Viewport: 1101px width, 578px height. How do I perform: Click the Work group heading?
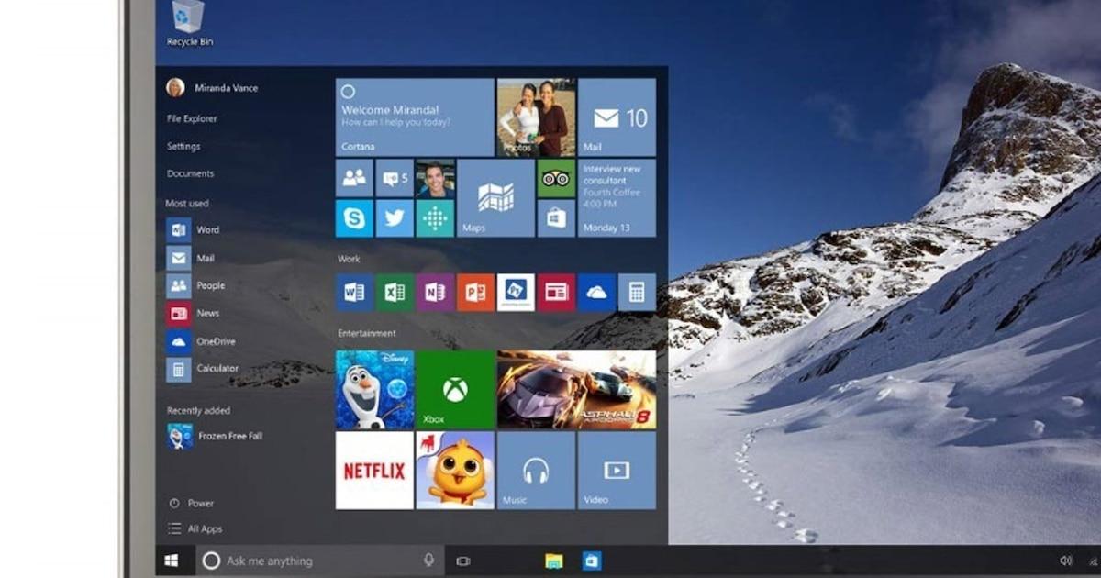tap(349, 259)
